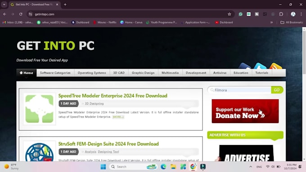Open Microsoft Edge from taskbar

click(163, 167)
